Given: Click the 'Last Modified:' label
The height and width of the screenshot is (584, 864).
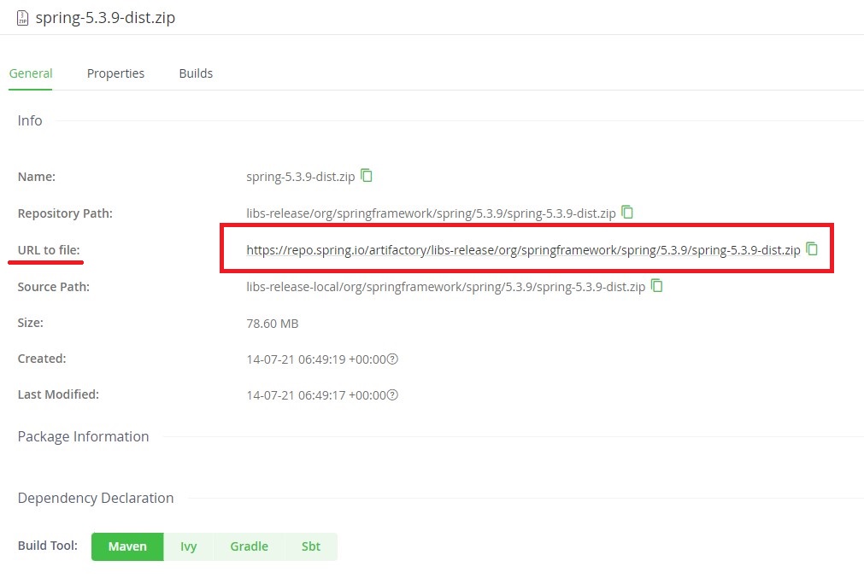Looking at the screenshot, I should [58, 394].
